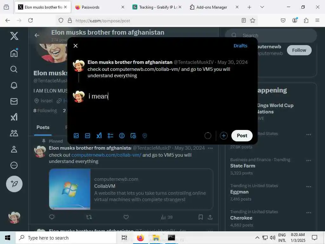Switch to Tracking - Grabify tab
The height and width of the screenshot is (244, 325).
[157, 7]
